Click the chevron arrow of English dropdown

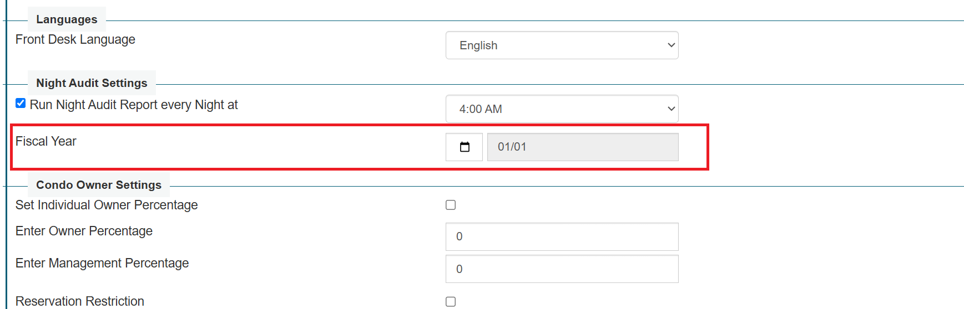(x=671, y=45)
